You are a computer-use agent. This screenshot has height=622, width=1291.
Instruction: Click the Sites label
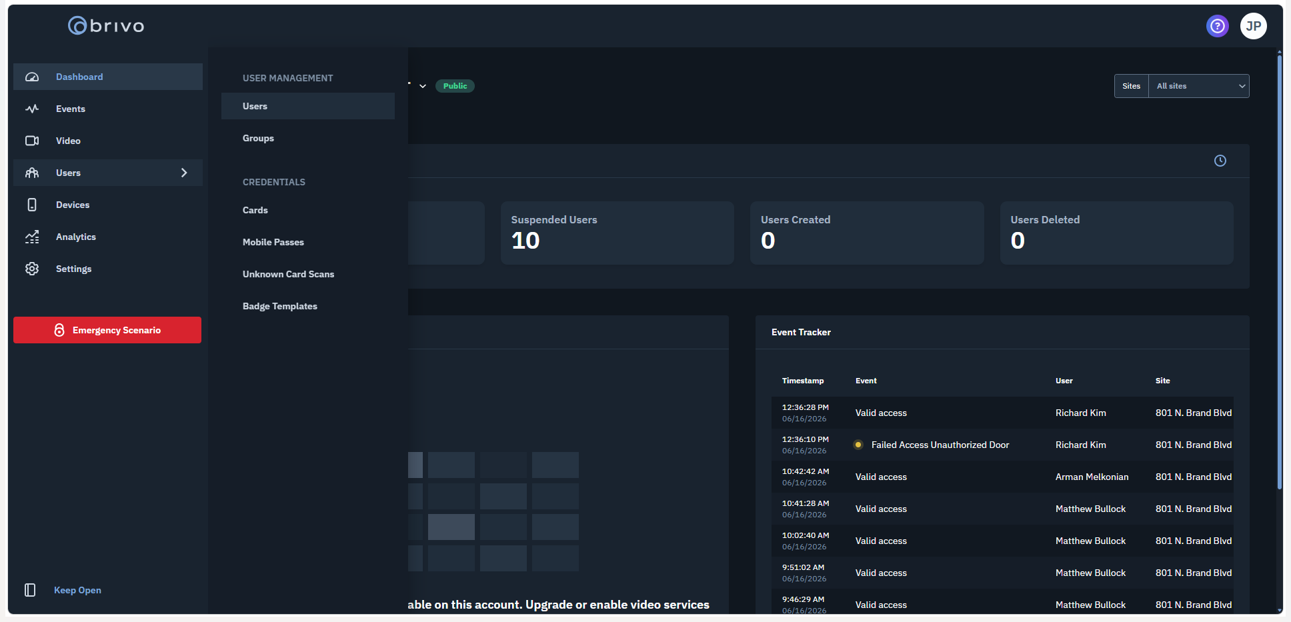[x=1132, y=86]
